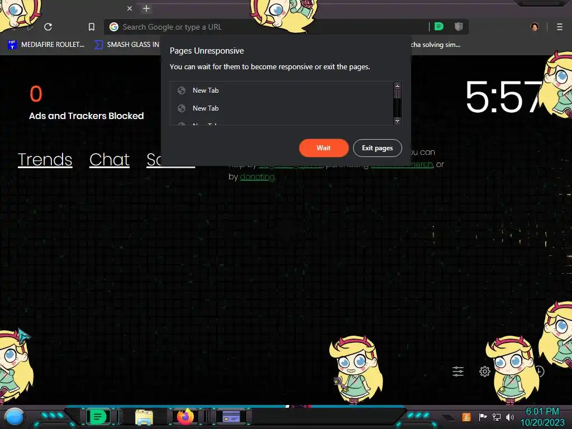Click the dialog list scrollbar thumb
This screenshot has height=429, width=572.
pos(397,94)
